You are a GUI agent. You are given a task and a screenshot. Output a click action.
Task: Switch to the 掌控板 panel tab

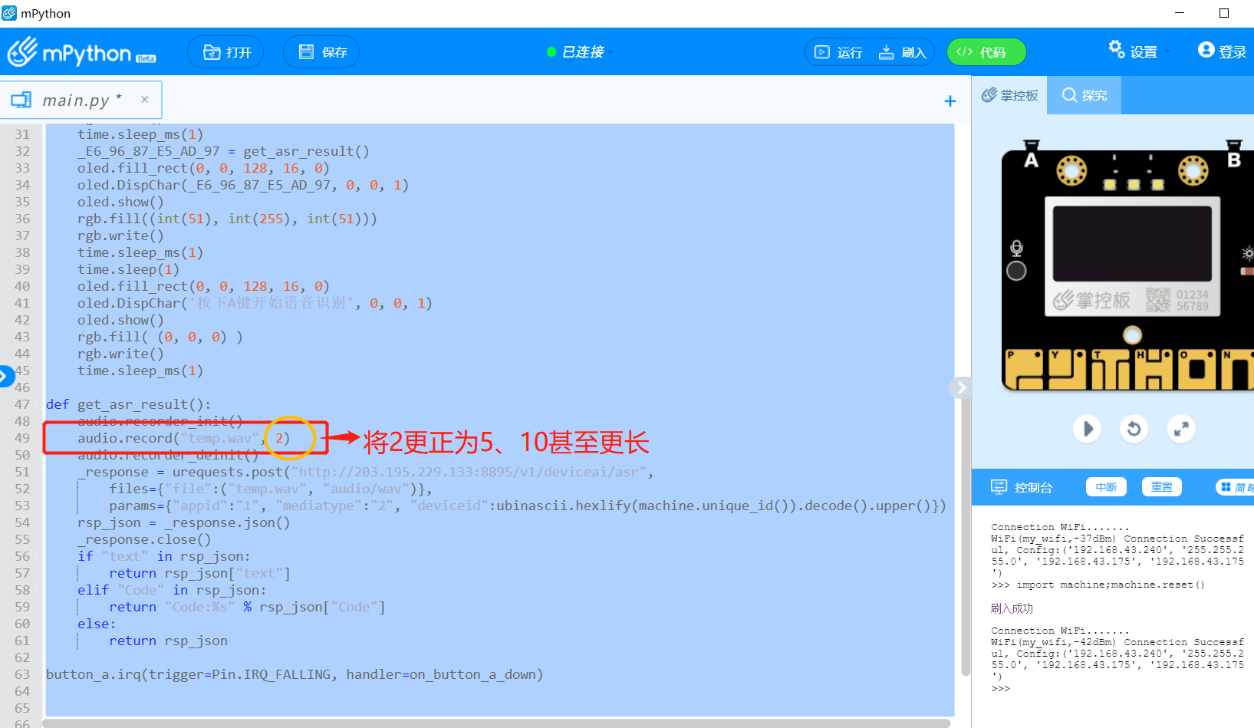coord(1009,95)
